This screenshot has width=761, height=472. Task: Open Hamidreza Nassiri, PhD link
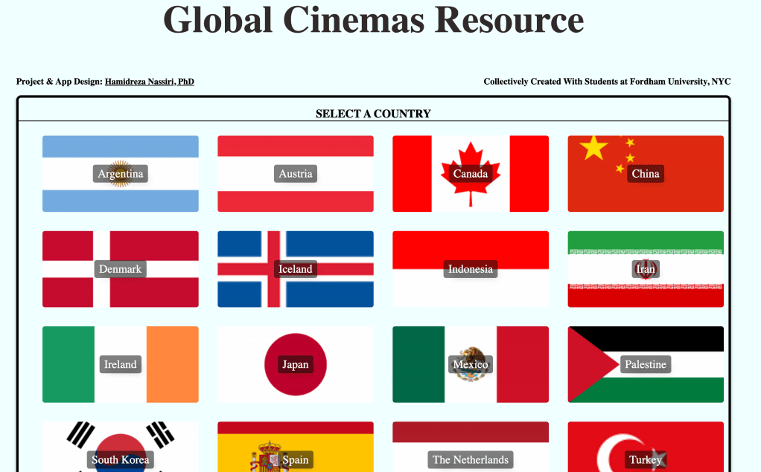click(149, 82)
